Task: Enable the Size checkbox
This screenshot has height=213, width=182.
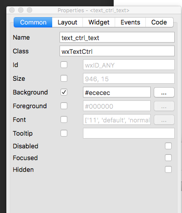Action: 64,78
